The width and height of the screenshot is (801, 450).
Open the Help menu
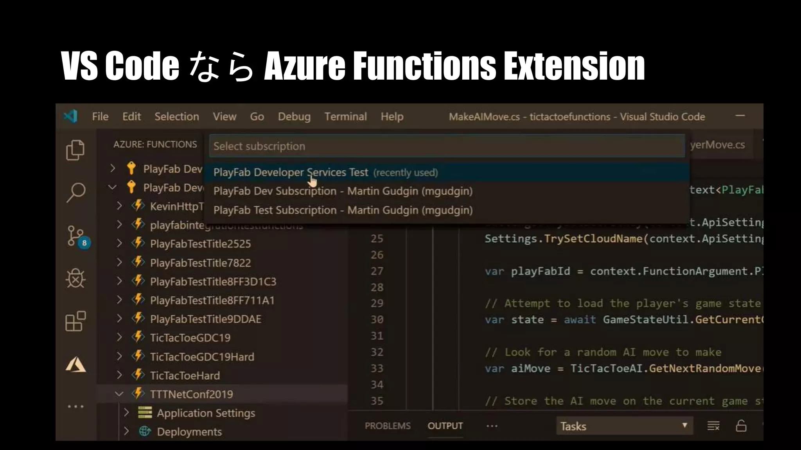(x=392, y=116)
